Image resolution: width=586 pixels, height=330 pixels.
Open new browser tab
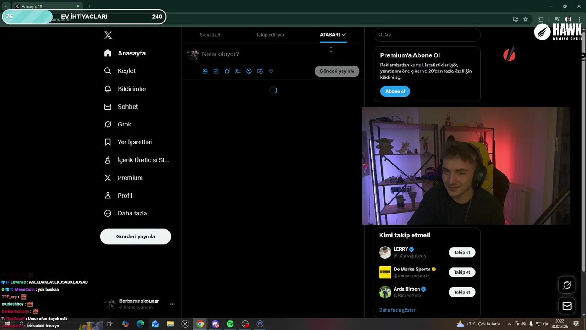89,6
